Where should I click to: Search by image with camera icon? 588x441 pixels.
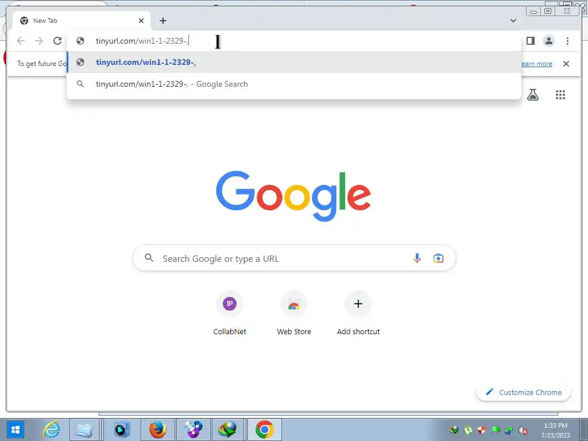click(438, 258)
